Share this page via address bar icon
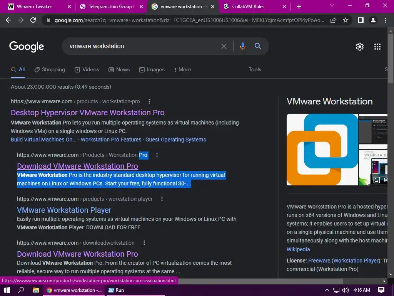 click(333, 20)
